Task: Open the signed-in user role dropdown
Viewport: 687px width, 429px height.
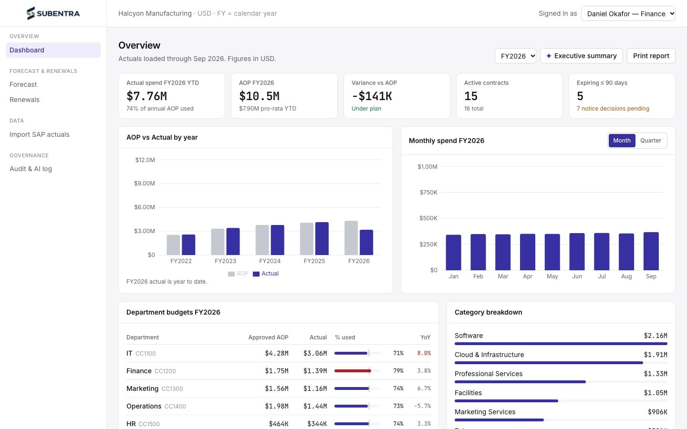Action: pos(628,13)
